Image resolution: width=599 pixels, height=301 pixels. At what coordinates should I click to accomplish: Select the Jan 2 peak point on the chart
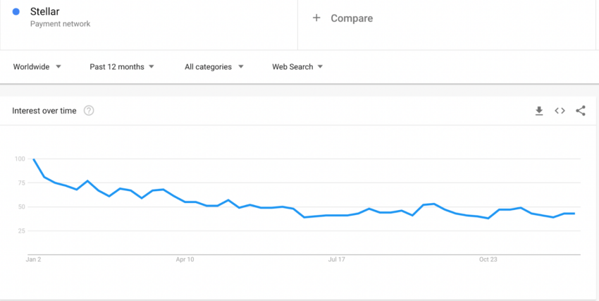pyautogui.click(x=34, y=159)
